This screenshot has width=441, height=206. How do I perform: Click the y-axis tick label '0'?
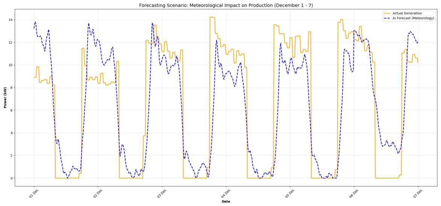12,178
